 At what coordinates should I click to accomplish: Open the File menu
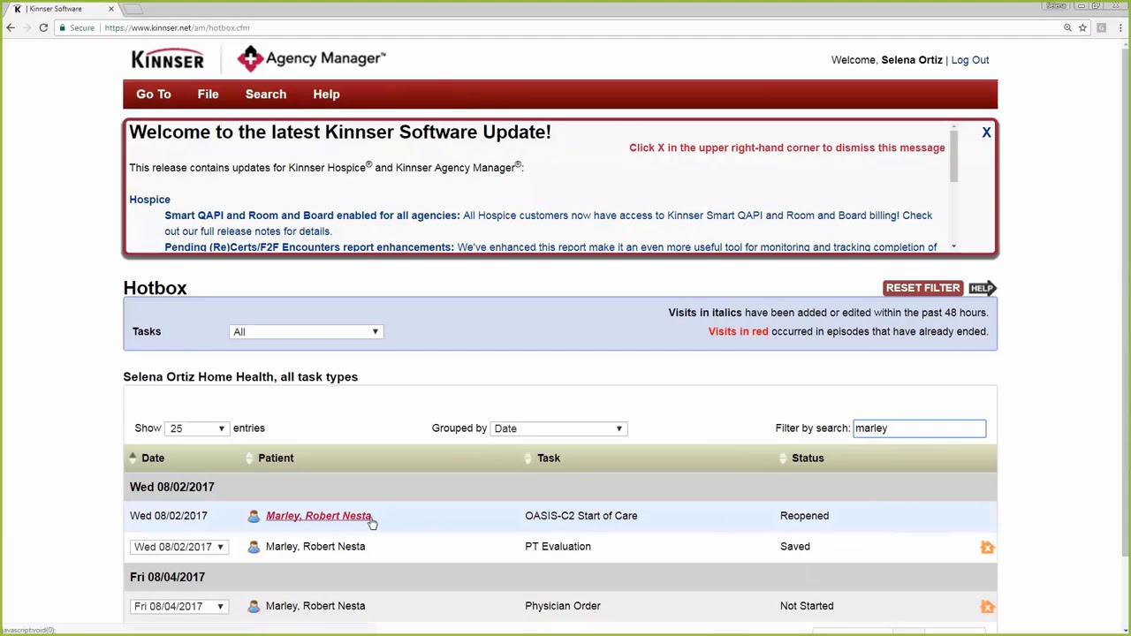pyautogui.click(x=209, y=95)
